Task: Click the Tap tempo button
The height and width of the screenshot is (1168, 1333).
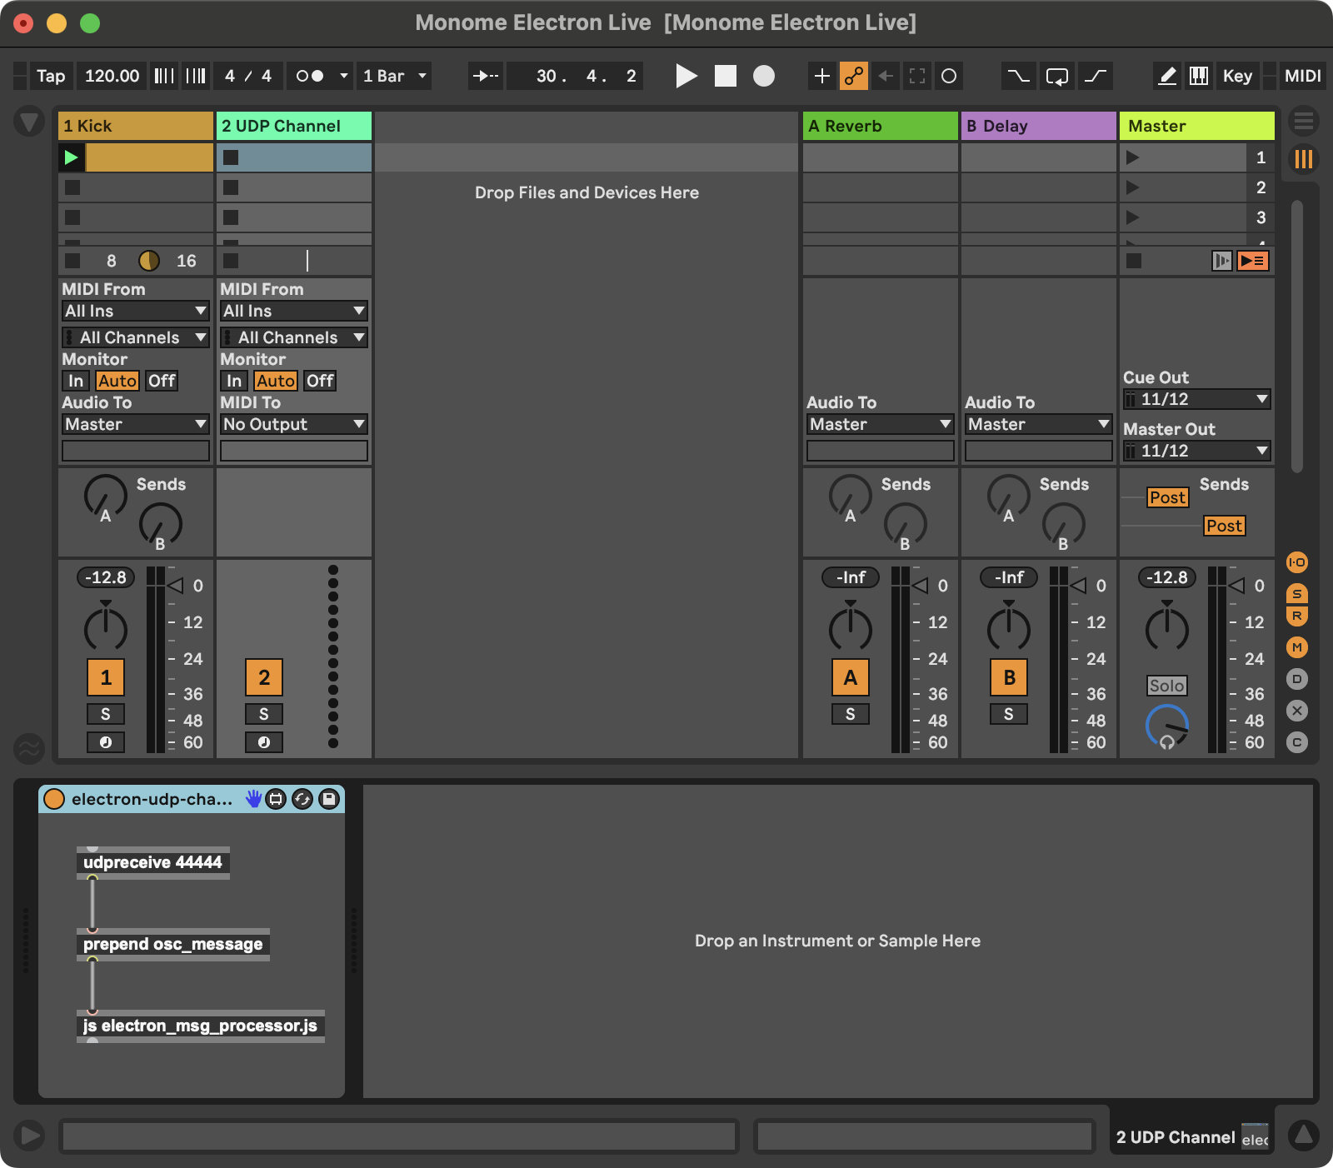Action: (x=51, y=76)
